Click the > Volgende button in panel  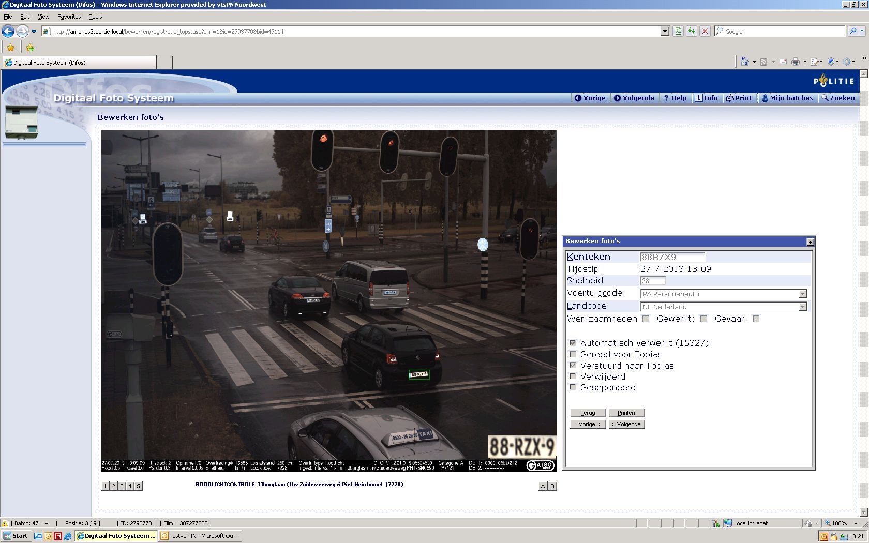[626, 424]
